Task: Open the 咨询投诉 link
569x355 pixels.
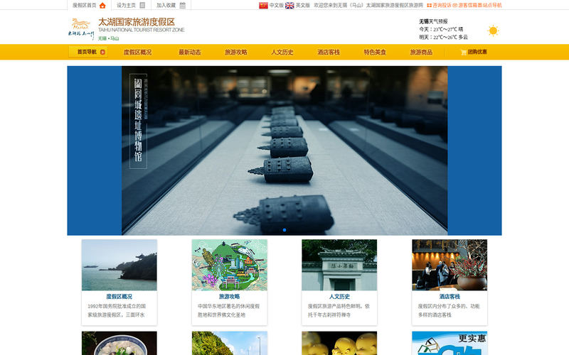Action: point(442,6)
